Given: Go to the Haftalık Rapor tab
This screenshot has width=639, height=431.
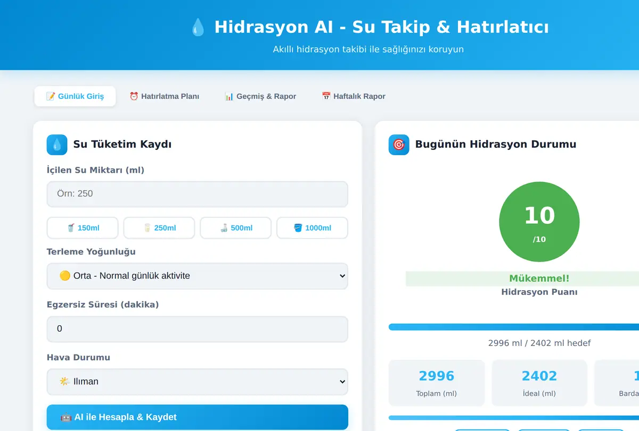Looking at the screenshot, I should tap(354, 96).
